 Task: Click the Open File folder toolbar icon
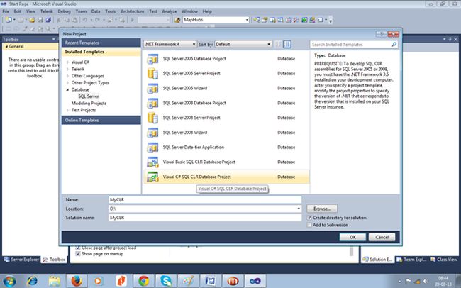pyautogui.click(x=32, y=20)
